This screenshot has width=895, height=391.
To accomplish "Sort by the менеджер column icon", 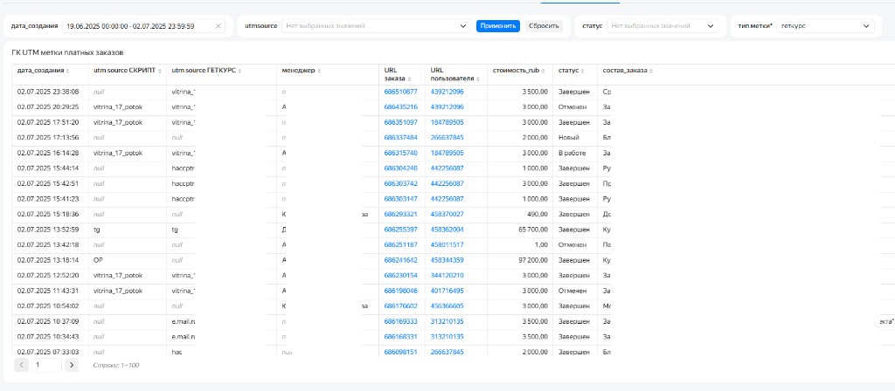I will (319, 72).
